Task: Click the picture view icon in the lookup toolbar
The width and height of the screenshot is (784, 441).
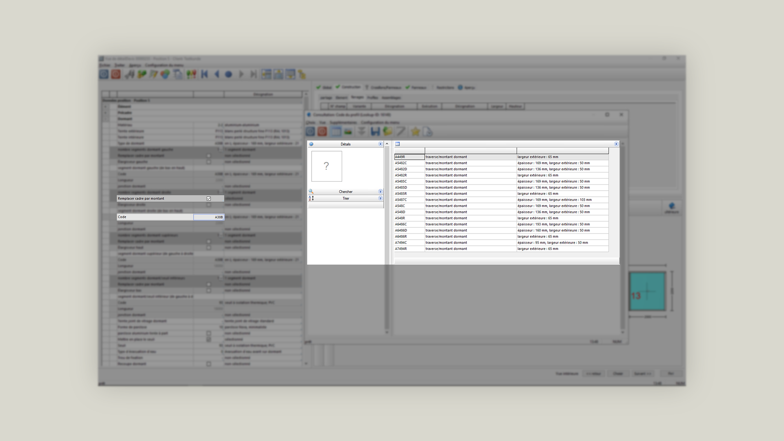Action: click(348, 131)
